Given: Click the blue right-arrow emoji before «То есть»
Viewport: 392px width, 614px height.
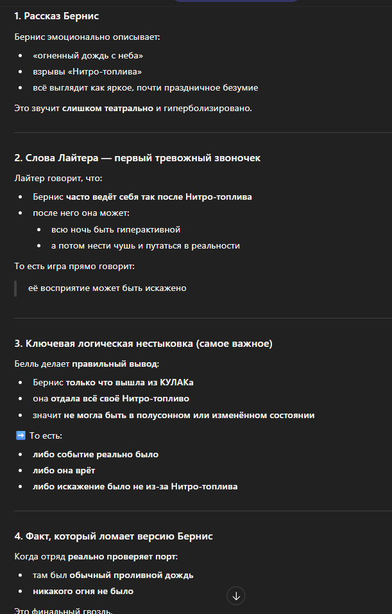Looking at the screenshot, I should click(20, 436).
